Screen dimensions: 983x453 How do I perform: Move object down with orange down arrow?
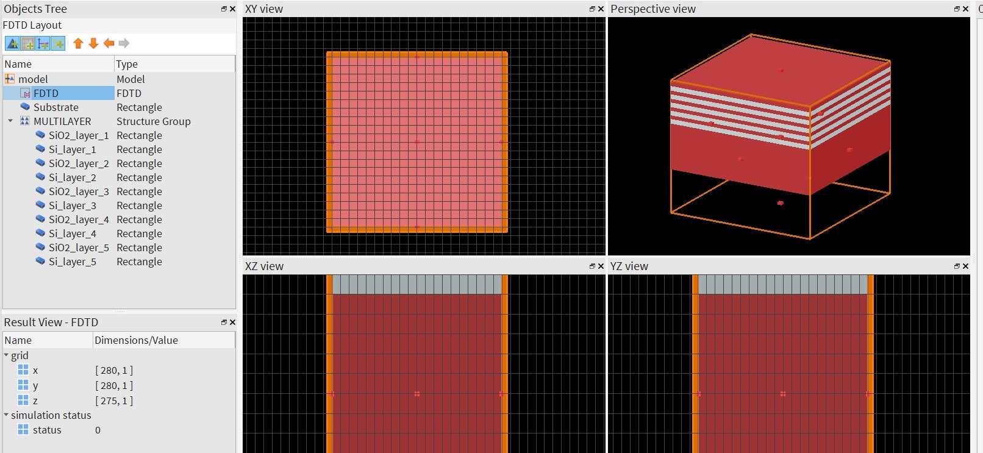[93, 43]
